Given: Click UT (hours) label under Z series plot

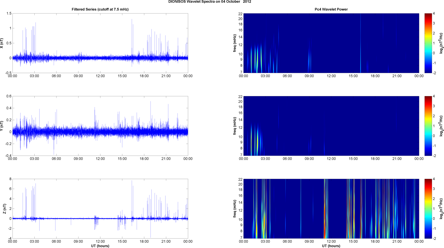Looking at the screenshot, I should [x=100, y=246].
